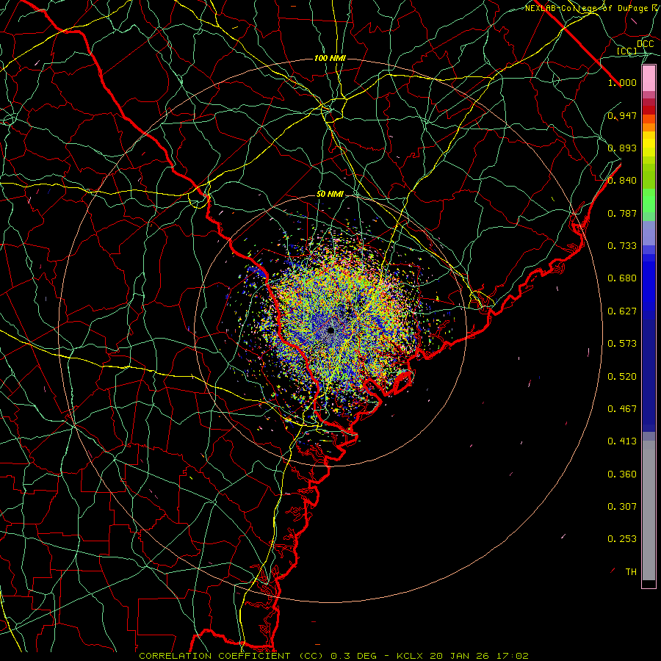661x661 pixels.
Task: Click the radar site center dot
Action: point(330,330)
